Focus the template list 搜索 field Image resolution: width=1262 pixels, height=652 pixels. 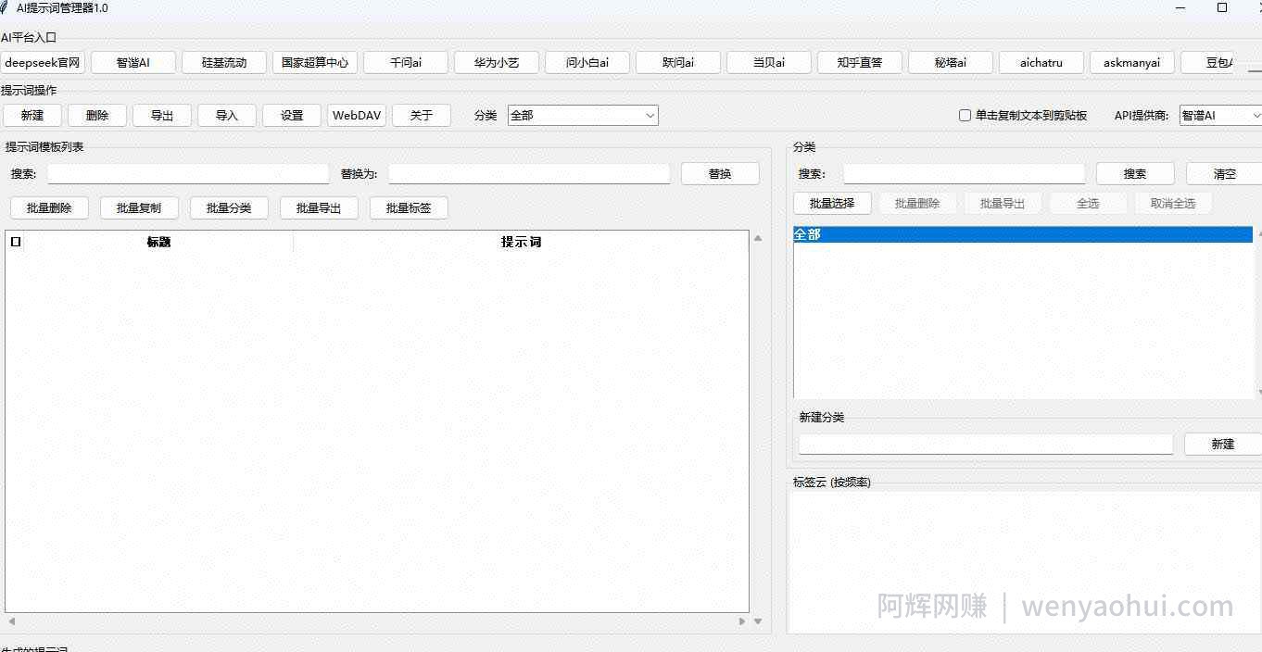(188, 174)
